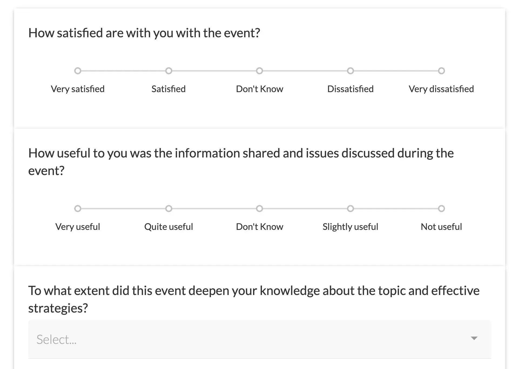Viewport: 519px width, 369px height.
Task: Select the 'Very satisfied' radio button
Action: pos(79,71)
